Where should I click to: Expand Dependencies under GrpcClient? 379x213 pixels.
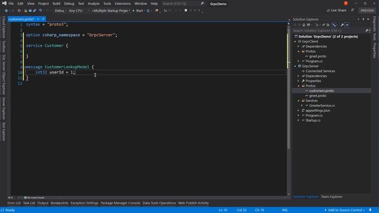298,46
